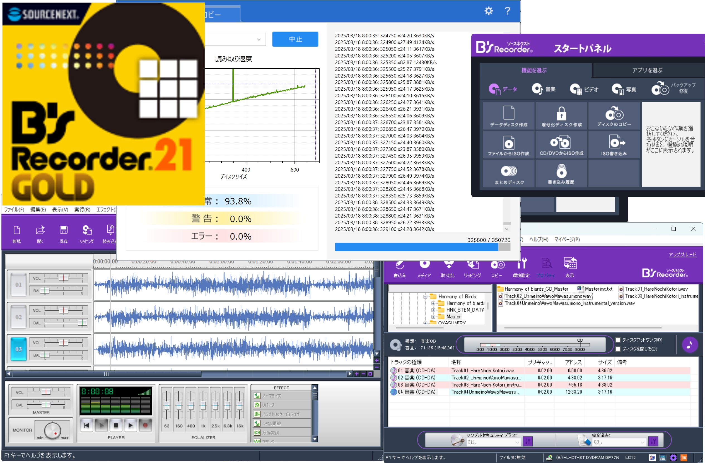Image resolution: width=705 pixels, height=463 pixels.
Task: Open Preferences (環境設定) in recorder toolbar
Action: [x=521, y=268]
